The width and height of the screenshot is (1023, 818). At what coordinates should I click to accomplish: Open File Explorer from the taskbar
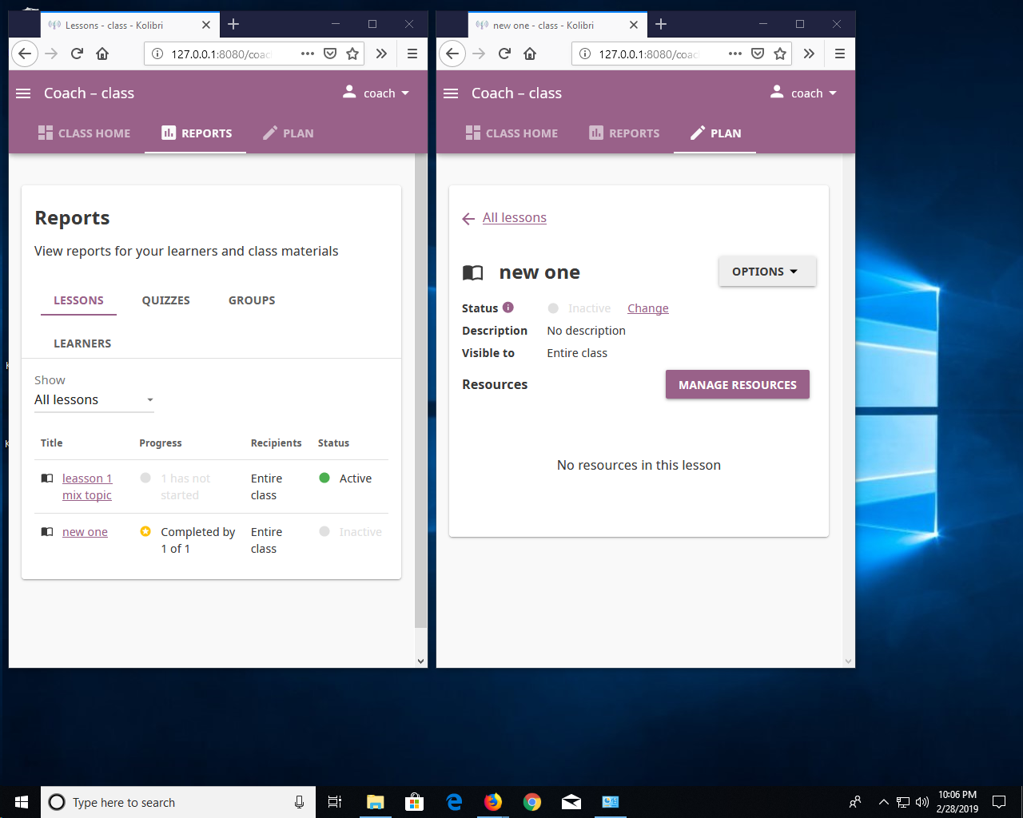(x=376, y=802)
